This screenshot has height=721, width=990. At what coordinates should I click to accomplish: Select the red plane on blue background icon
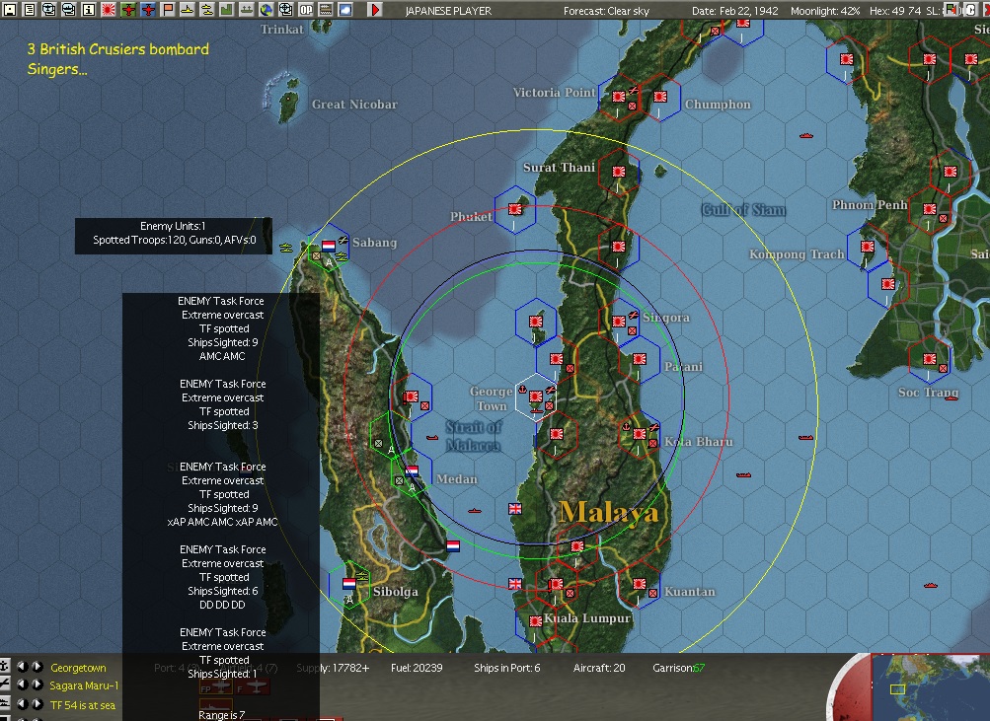tap(148, 10)
